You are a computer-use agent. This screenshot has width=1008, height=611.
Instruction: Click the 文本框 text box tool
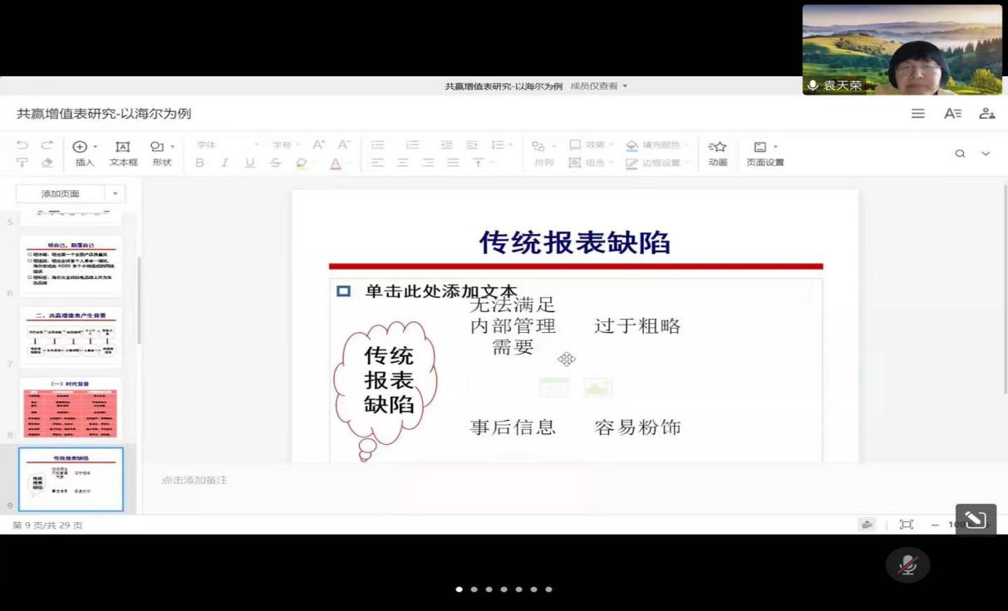[123, 153]
